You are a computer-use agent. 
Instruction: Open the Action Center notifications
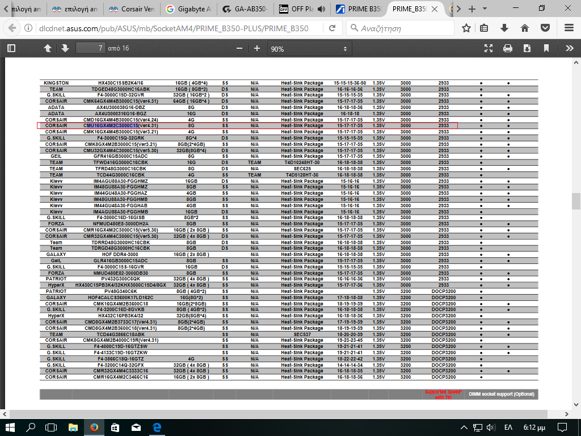[562, 427]
